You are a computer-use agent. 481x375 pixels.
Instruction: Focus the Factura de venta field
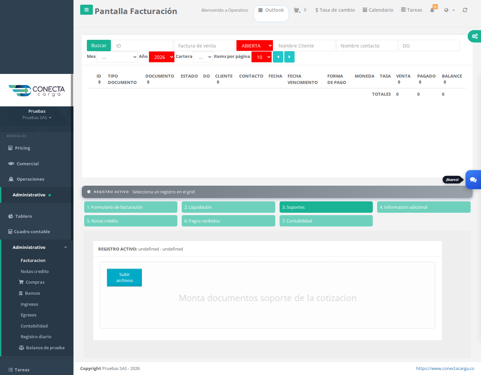(204, 45)
